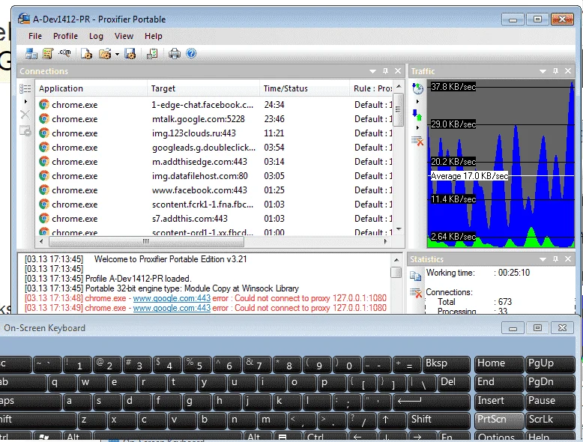The image size is (583, 442).
Task: Close the Traffic pane
Action: 568,71
